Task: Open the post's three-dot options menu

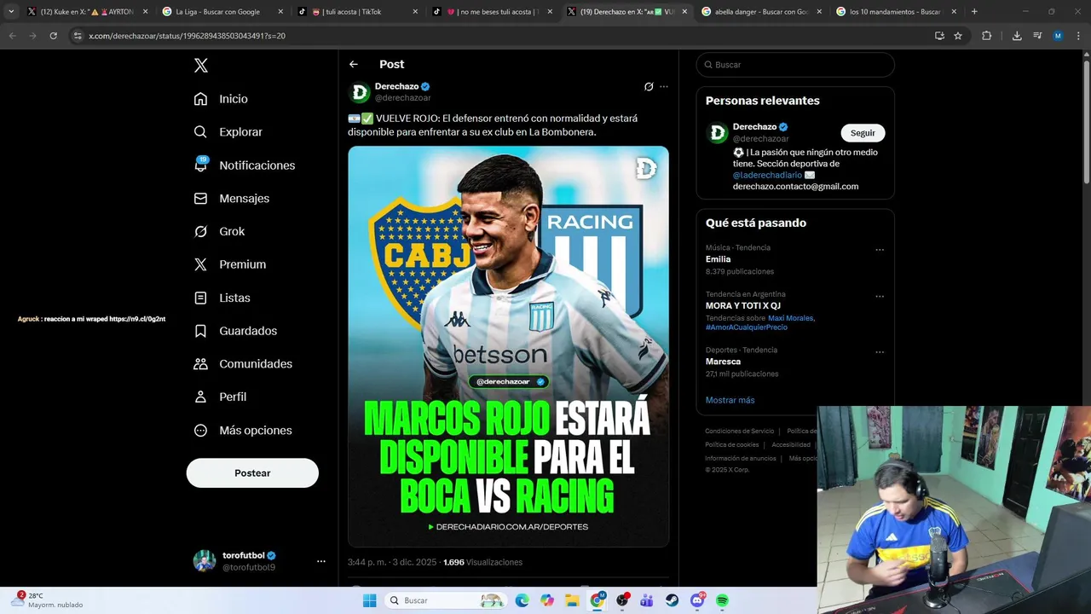Action: tap(664, 86)
